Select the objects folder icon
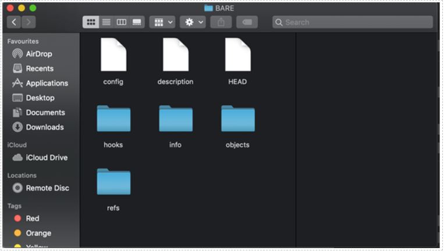 [238, 119]
